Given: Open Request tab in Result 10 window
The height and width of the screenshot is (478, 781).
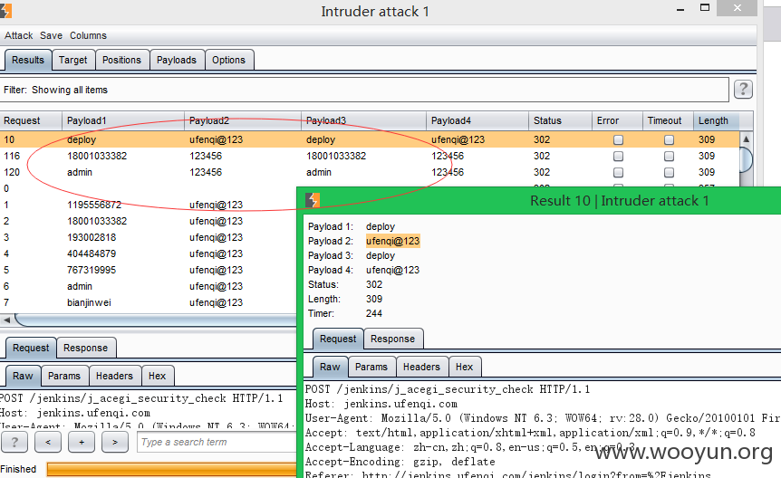Looking at the screenshot, I should pyautogui.click(x=338, y=339).
